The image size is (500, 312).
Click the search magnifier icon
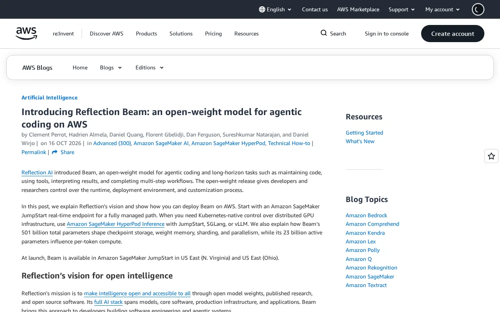click(324, 33)
